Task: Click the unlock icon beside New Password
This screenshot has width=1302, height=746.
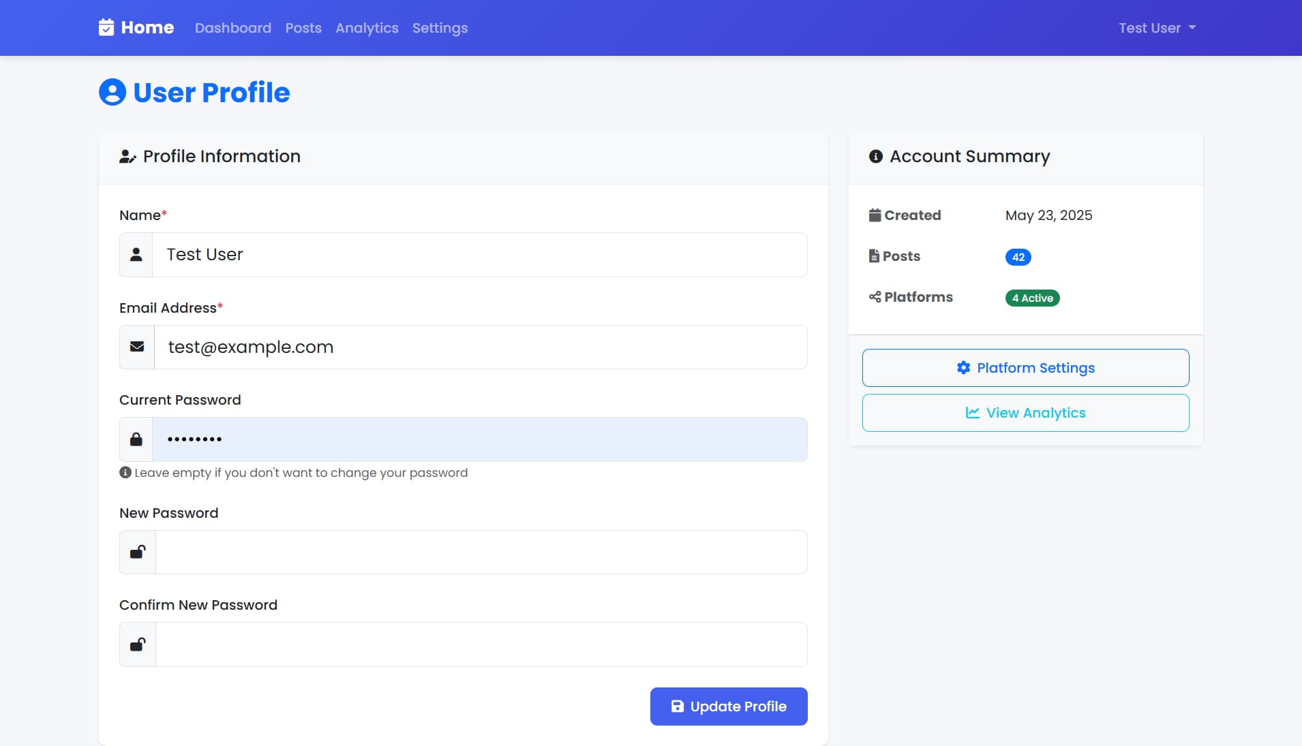Action: click(137, 552)
